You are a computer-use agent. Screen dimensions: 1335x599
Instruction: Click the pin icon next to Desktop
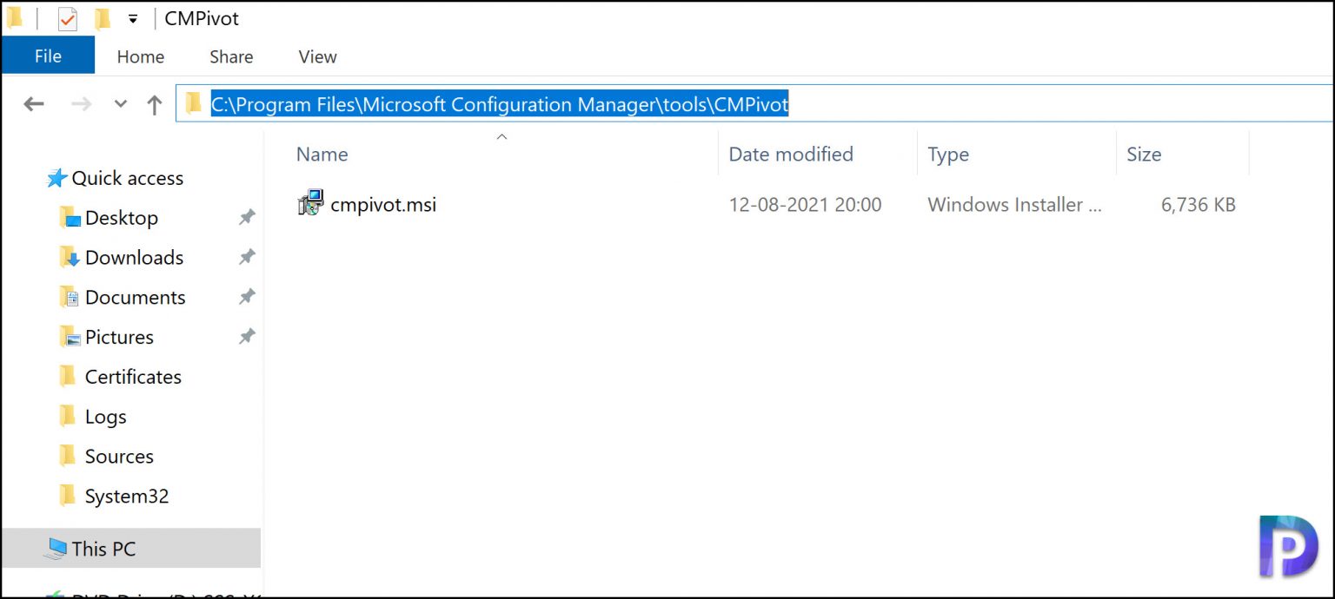pos(247,217)
